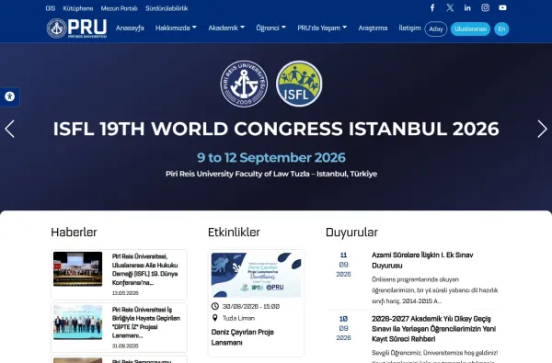
Task: Open the DİPTE İZ project news thumbnail
Action: pyautogui.click(x=78, y=323)
